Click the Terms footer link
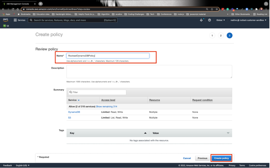The image size is (270, 168). pyautogui.click(x=242, y=165)
